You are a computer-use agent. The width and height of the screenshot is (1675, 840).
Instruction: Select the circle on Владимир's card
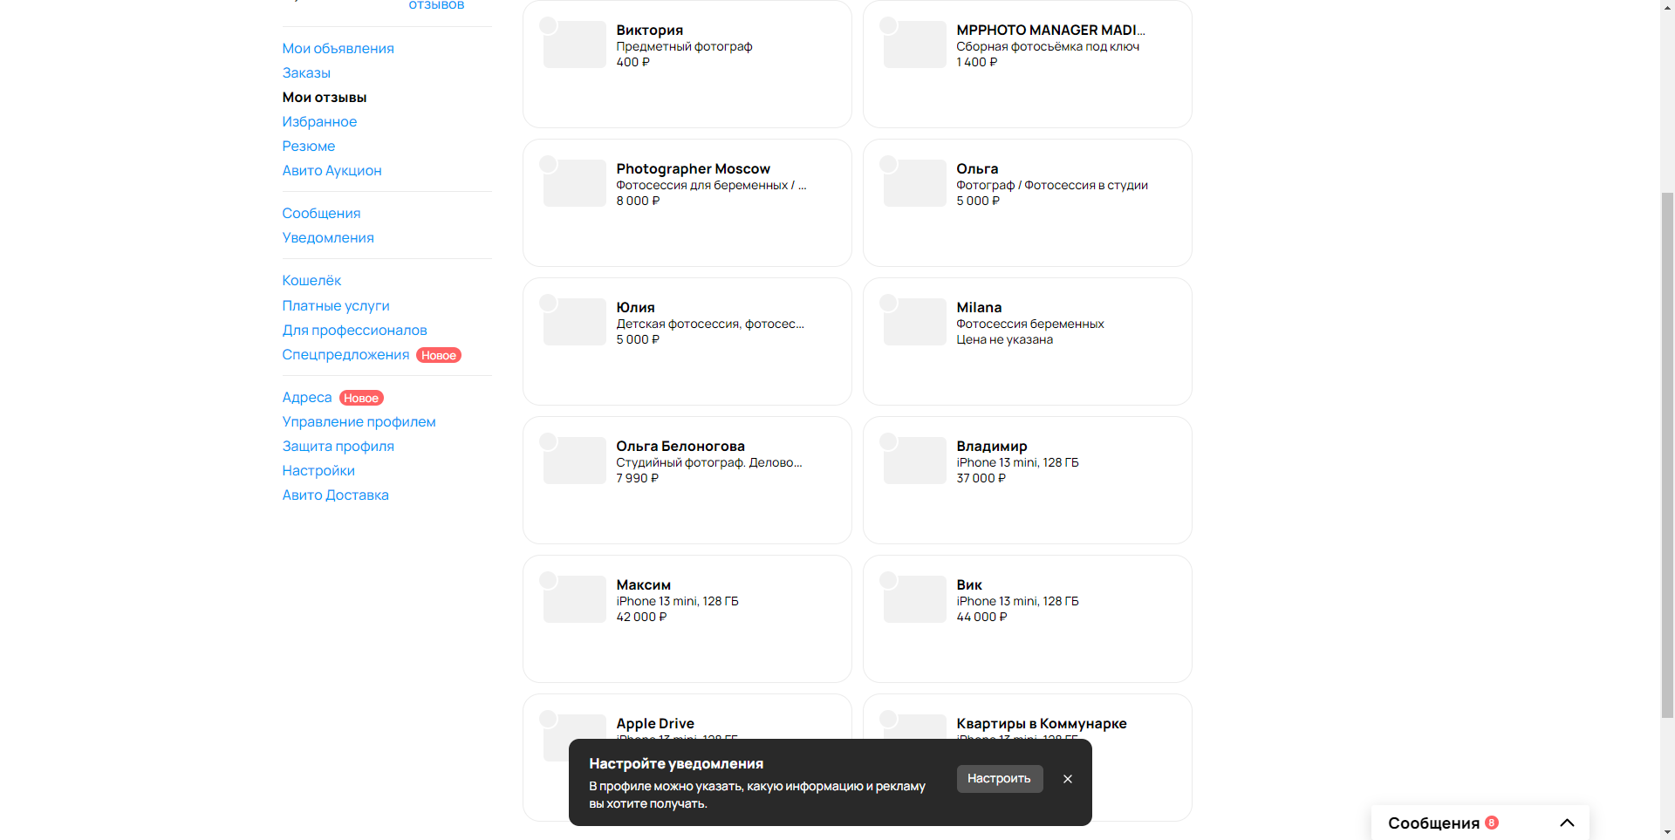[x=888, y=441]
